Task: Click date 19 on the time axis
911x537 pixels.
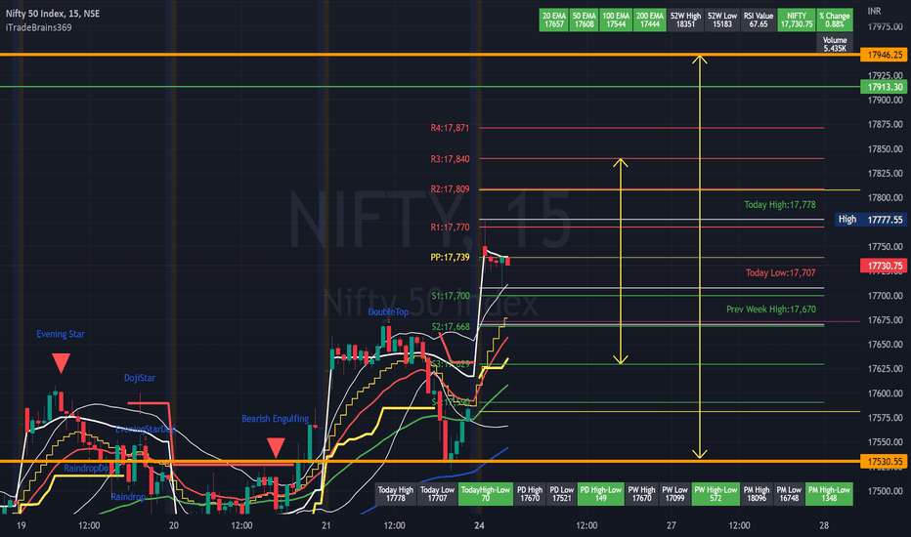Action: click(21, 525)
